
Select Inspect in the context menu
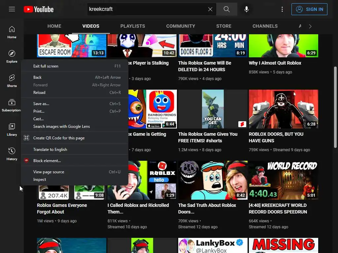point(75,180)
